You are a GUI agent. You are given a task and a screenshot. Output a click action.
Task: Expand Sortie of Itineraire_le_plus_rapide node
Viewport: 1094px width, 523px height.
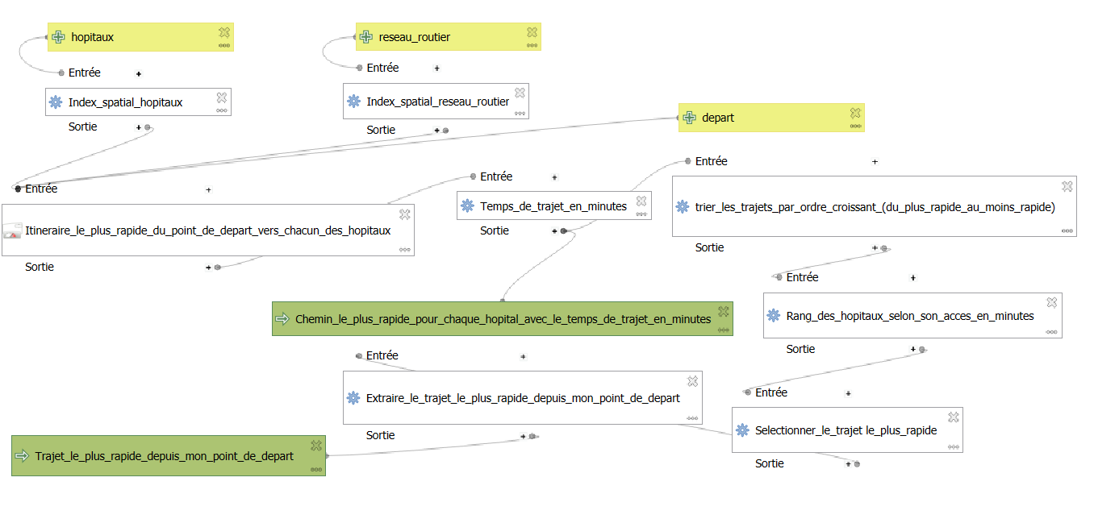(209, 267)
